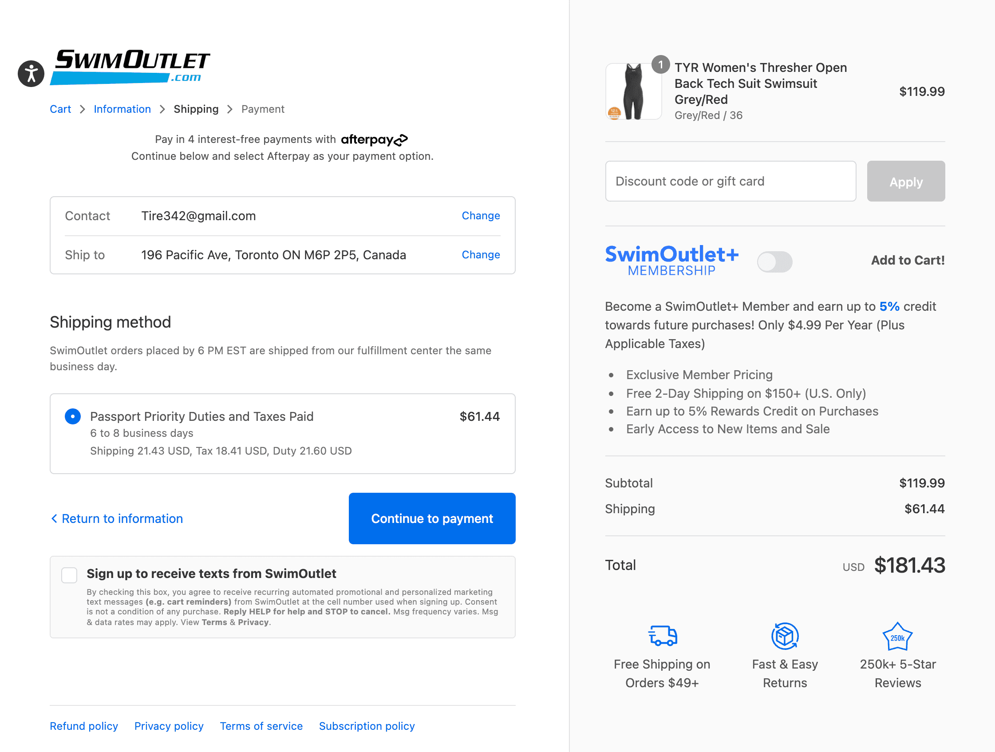This screenshot has width=995, height=752.
Task: Change the contact email
Action: (481, 216)
